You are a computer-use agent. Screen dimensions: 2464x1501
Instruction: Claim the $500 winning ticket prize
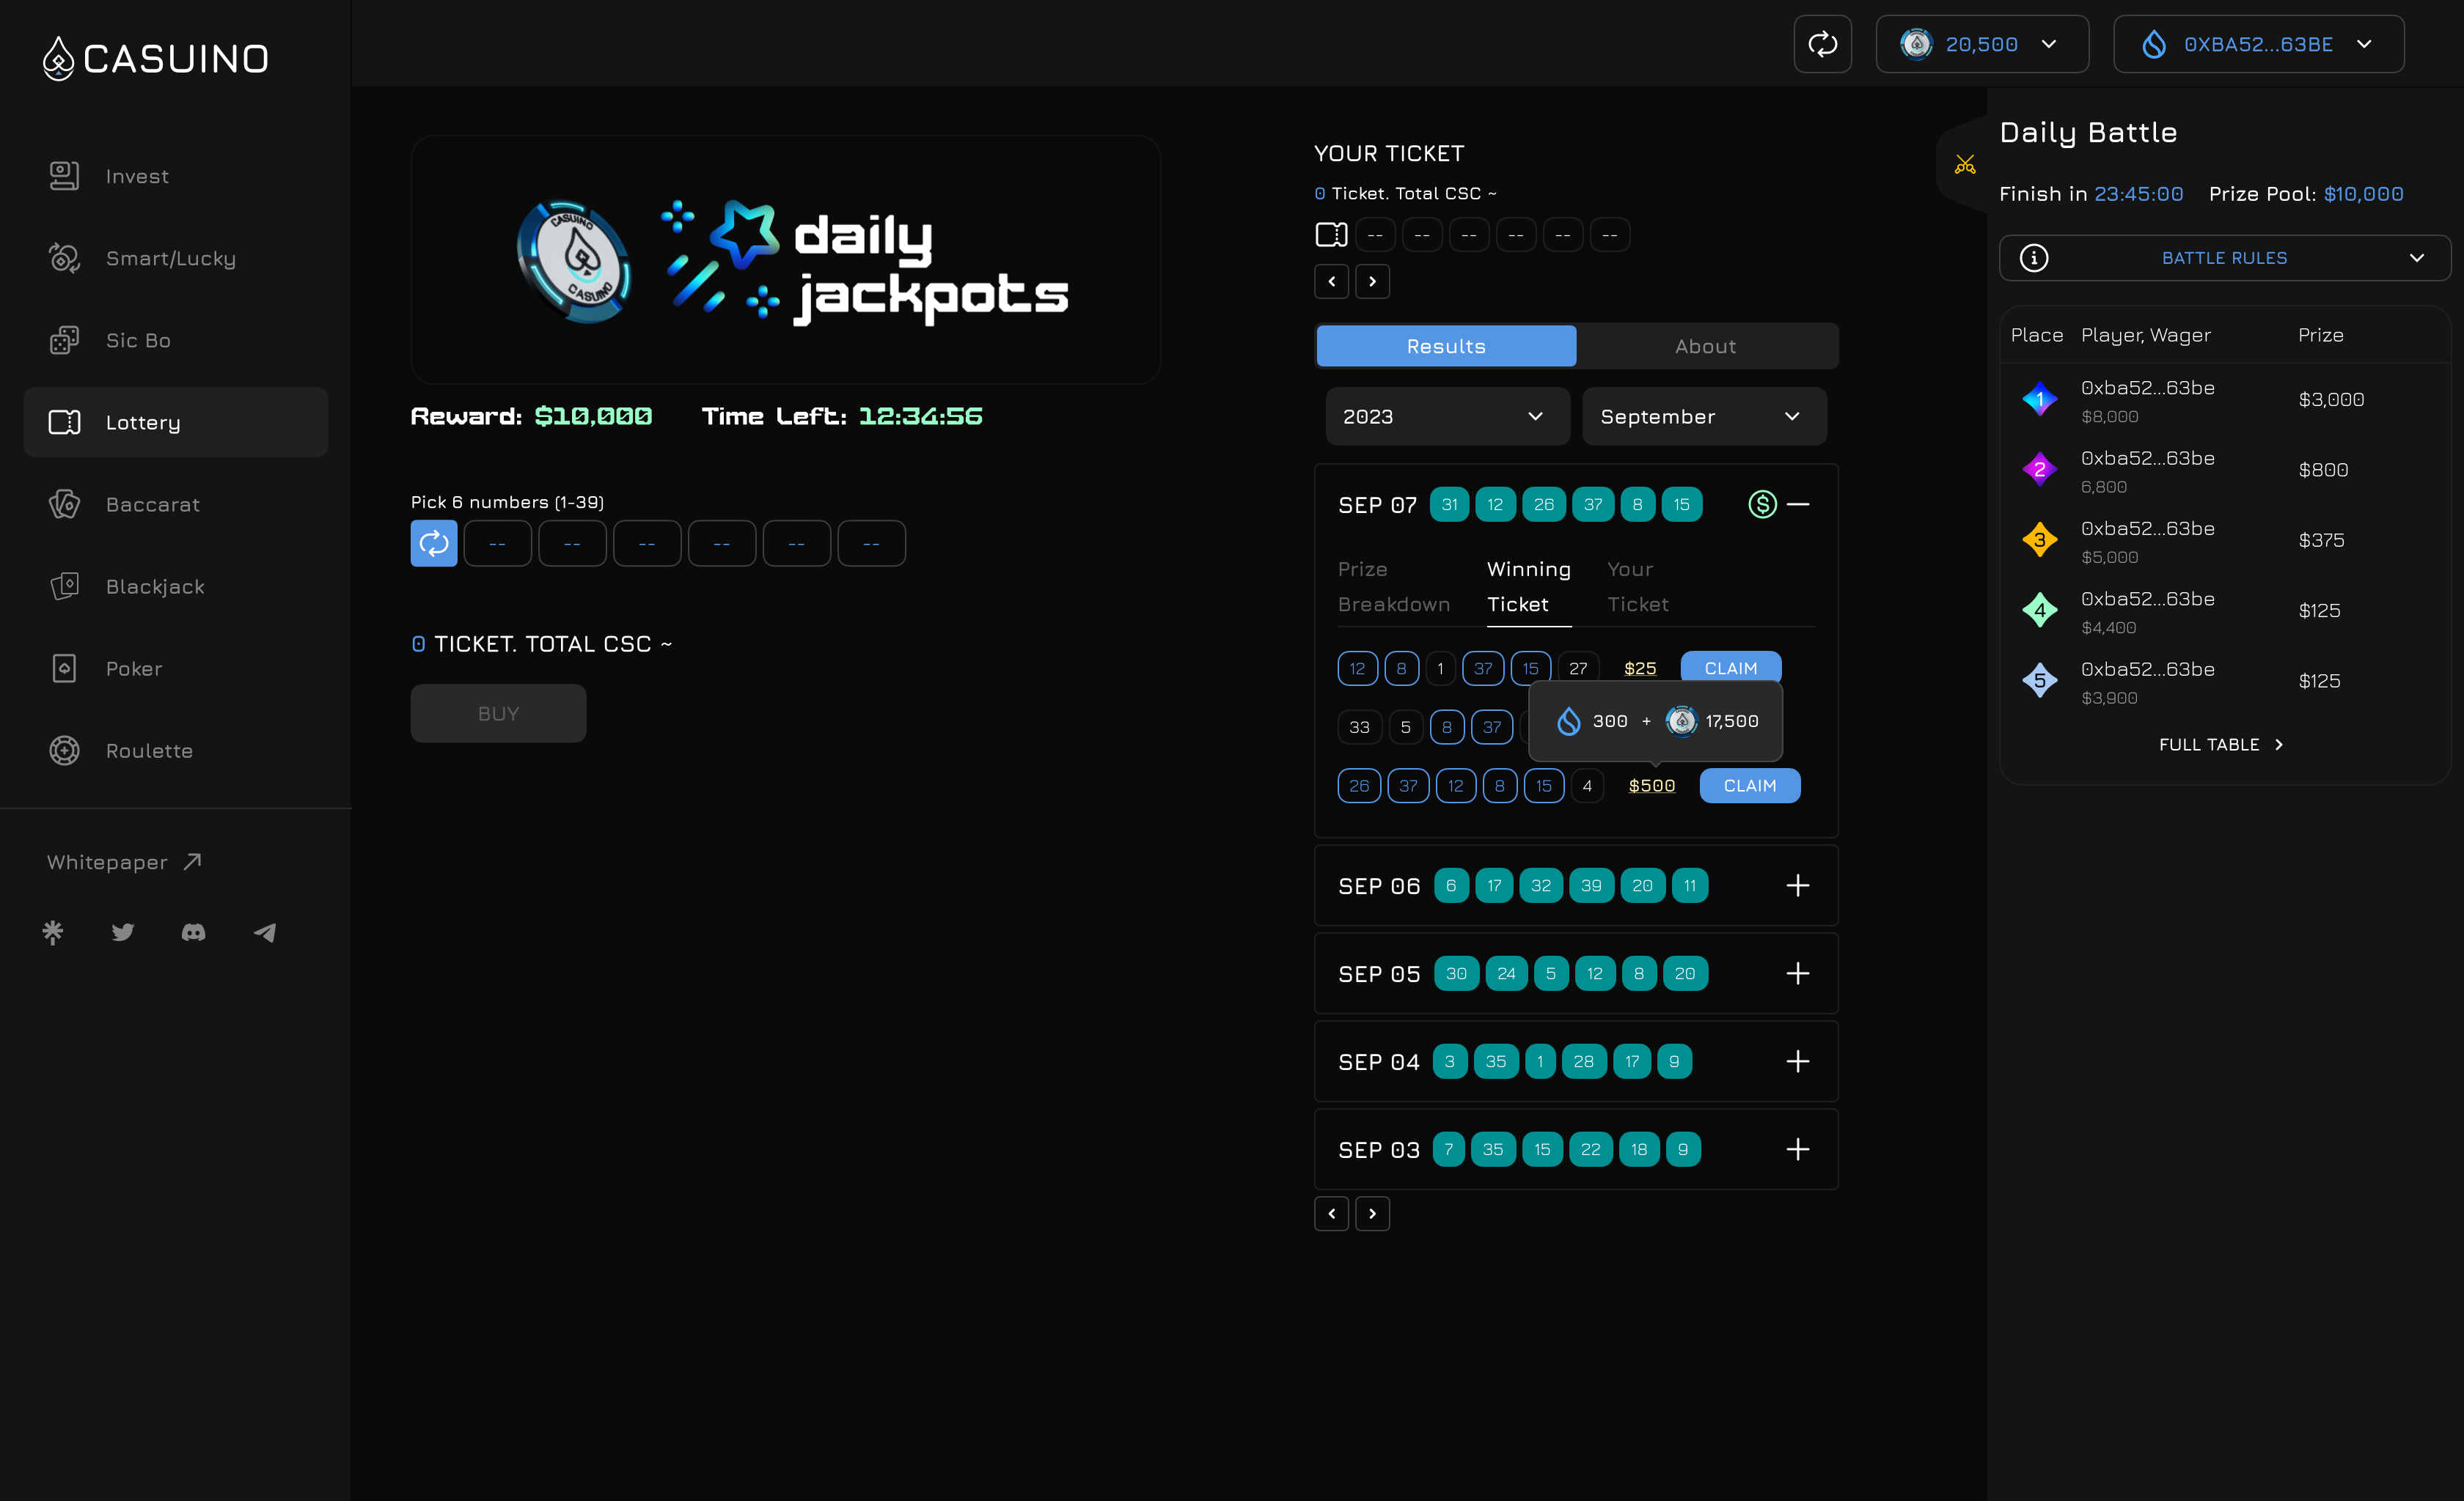click(1749, 786)
